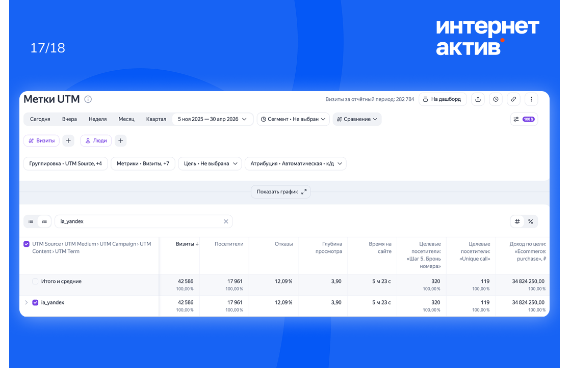This screenshot has height=368, width=571.
Task: Switch to the flat list view icon
Action: pos(31,221)
